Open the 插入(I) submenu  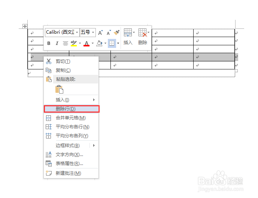coord(71,100)
